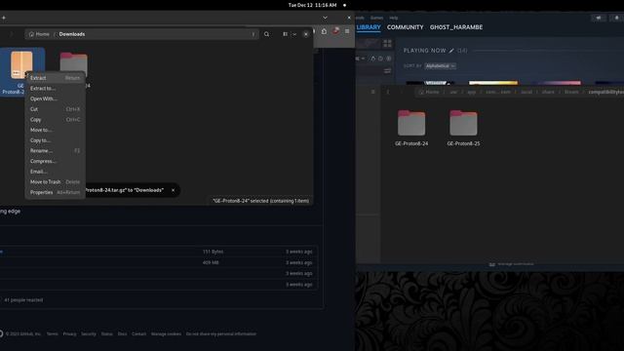Click the clock in the top panel
The width and height of the screenshot is (624, 351).
pyautogui.click(x=312, y=5)
